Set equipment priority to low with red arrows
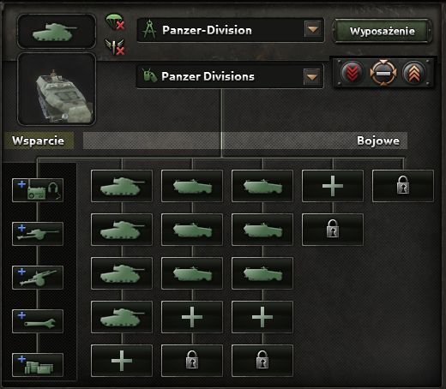 [x=353, y=73]
